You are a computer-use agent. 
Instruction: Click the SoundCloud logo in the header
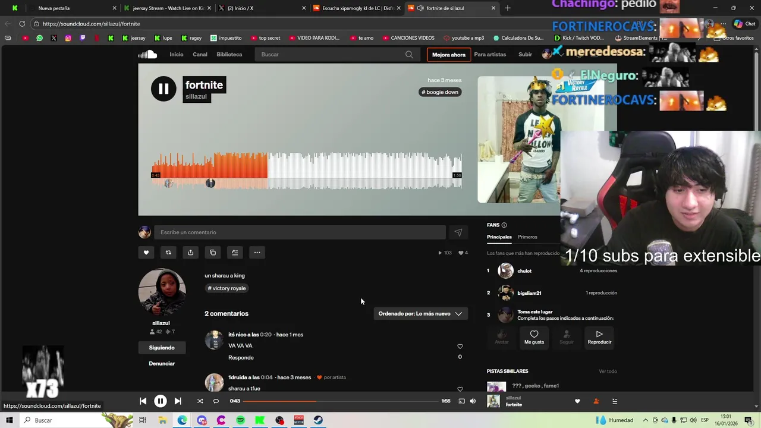[x=147, y=55]
